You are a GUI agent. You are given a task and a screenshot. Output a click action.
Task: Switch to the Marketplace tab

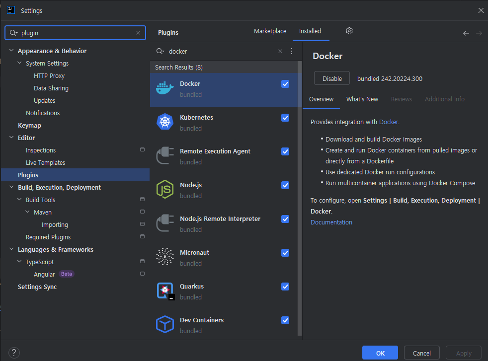(x=270, y=31)
